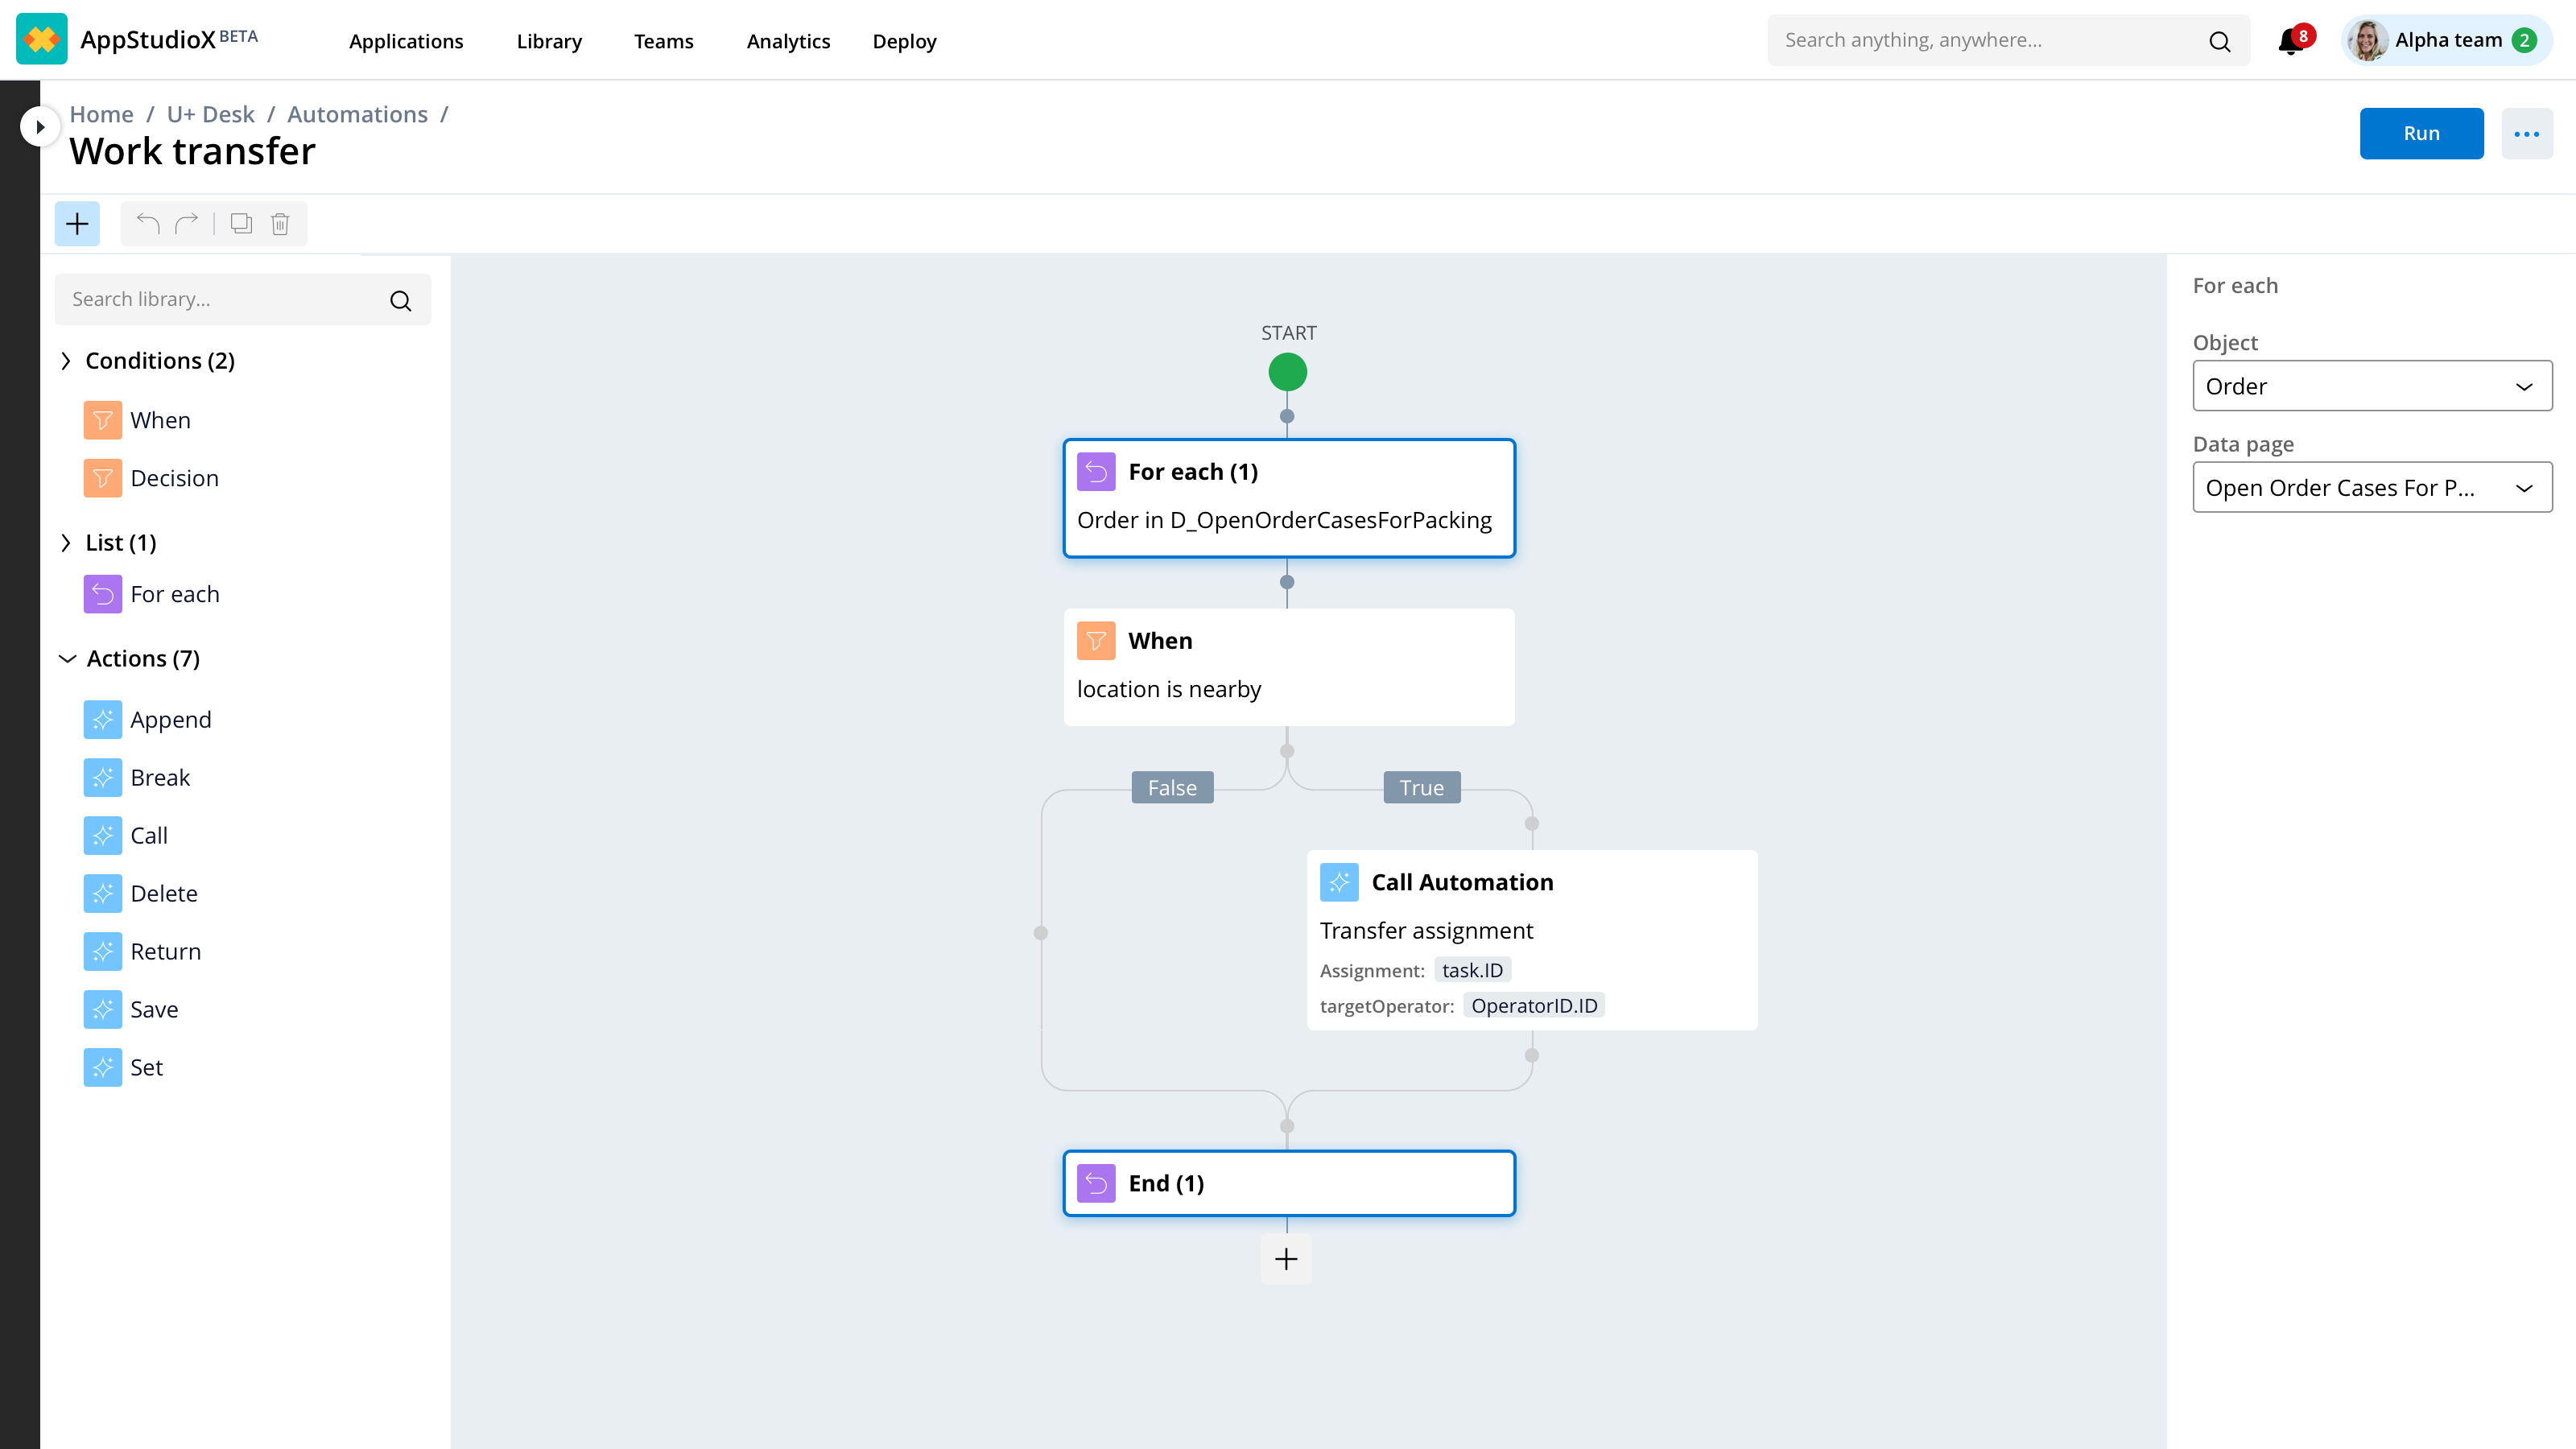Navigate to Automations breadcrumb link
2576x1449 pixels.
pos(357,114)
